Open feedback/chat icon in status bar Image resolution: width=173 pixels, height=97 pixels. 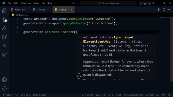(x=164, y=95)
